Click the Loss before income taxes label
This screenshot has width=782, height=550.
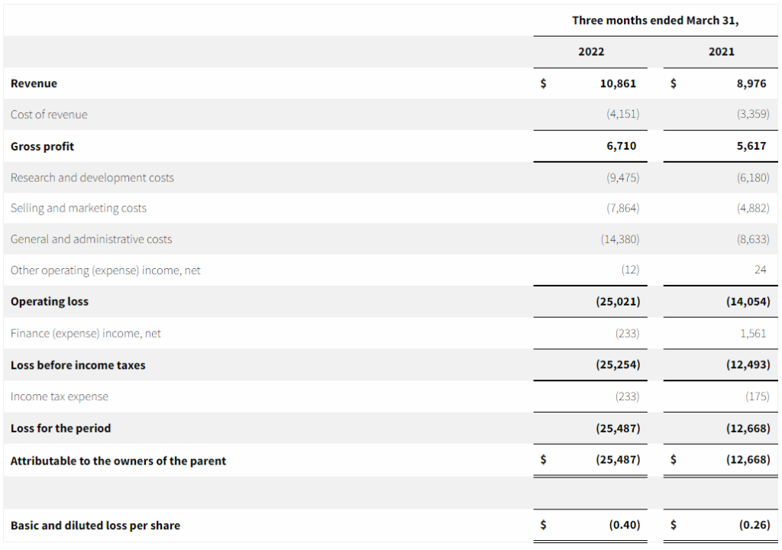coord(78,365)
